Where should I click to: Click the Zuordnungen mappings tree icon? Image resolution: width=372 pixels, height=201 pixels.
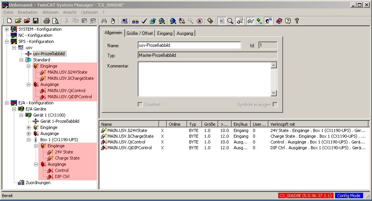tap(21, 183)
